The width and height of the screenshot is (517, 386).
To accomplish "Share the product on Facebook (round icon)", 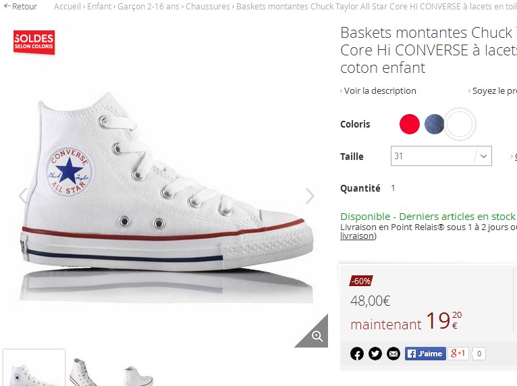I will pyautogui.click(x=357, y=354).
